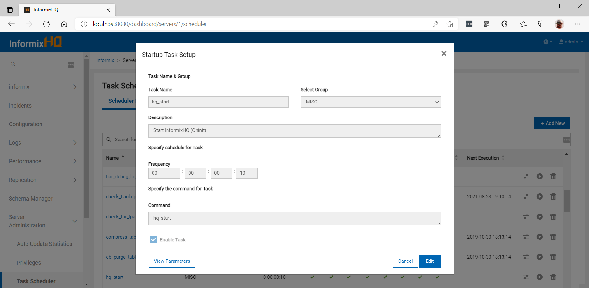Open settings sliders icon for db_purge_tables row
This screenshot has height=288, width=589.
[526, 257]
